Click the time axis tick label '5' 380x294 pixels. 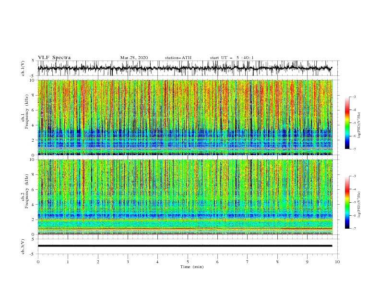[188, 262]
